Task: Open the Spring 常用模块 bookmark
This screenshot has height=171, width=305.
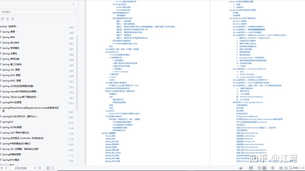Action: pos(11,48)
